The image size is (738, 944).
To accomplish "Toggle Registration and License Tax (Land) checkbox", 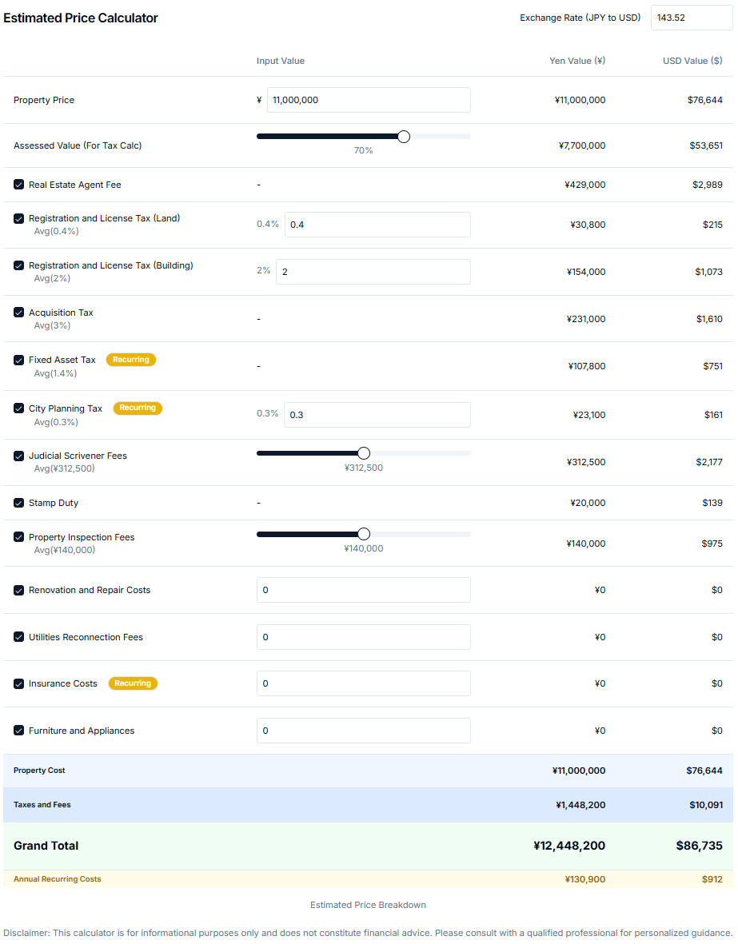I will point(18,218).
